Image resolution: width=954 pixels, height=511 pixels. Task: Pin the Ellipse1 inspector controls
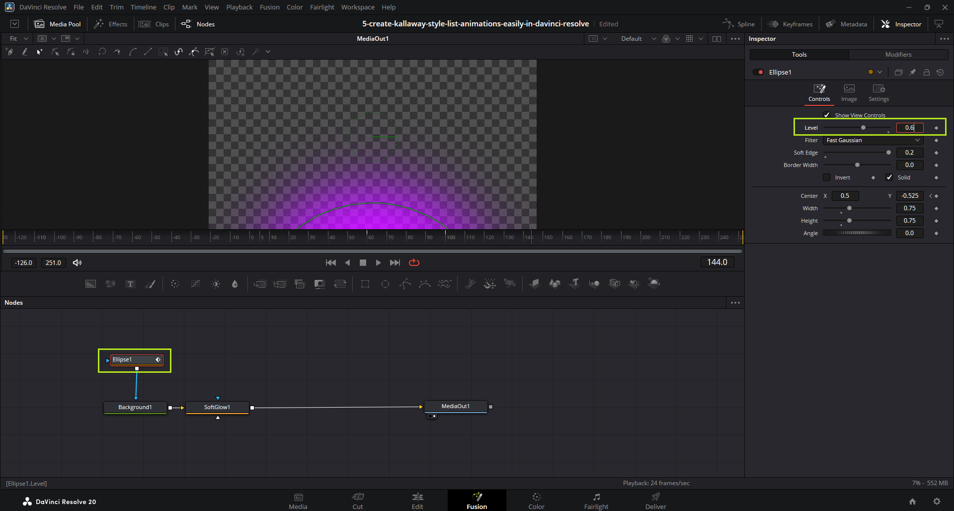[x=912, y=72]
